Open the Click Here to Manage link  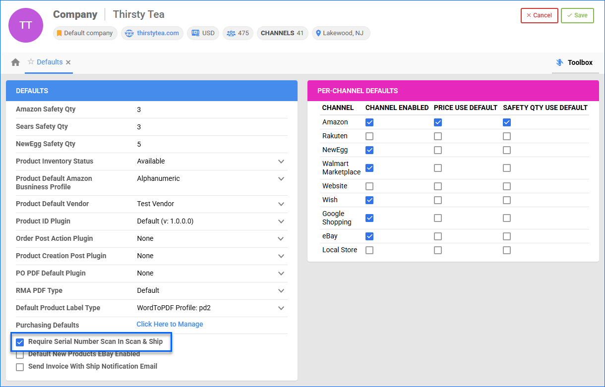coord(170,324)
